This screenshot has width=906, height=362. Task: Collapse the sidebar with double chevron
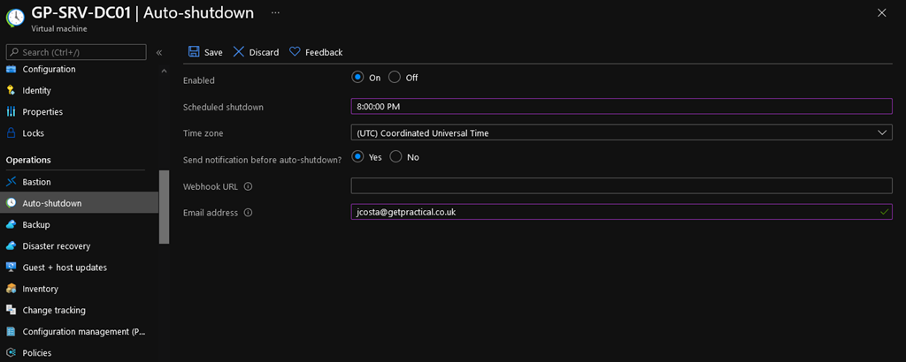tap(159, 53)
